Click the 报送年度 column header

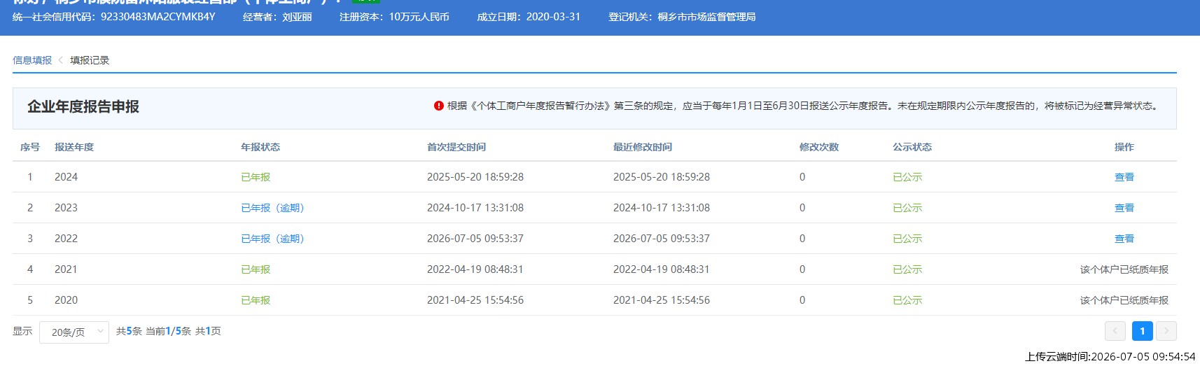click(x=74, y=147)
